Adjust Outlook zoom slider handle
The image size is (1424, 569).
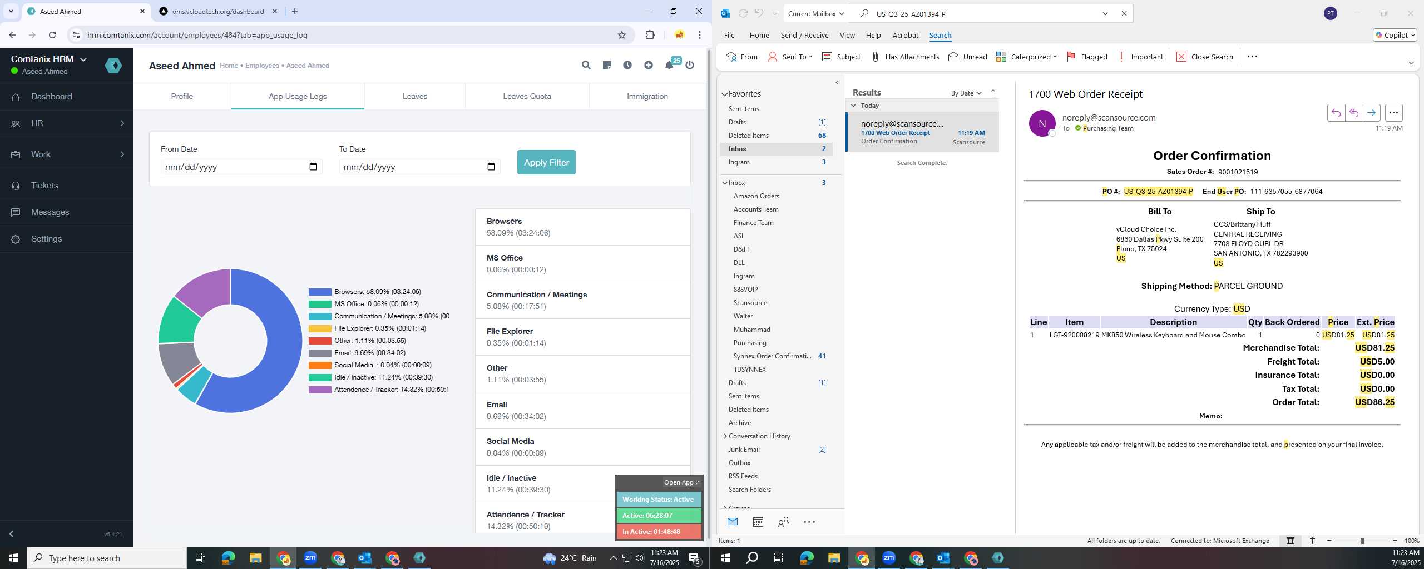click(1362, 541)
